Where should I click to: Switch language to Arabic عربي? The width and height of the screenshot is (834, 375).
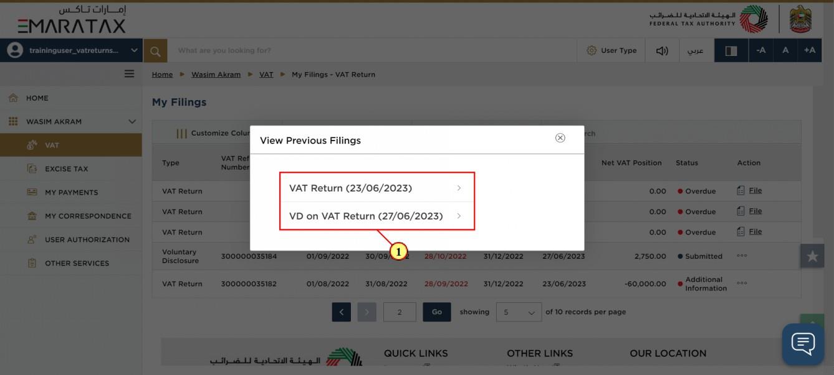click(695, 51)
